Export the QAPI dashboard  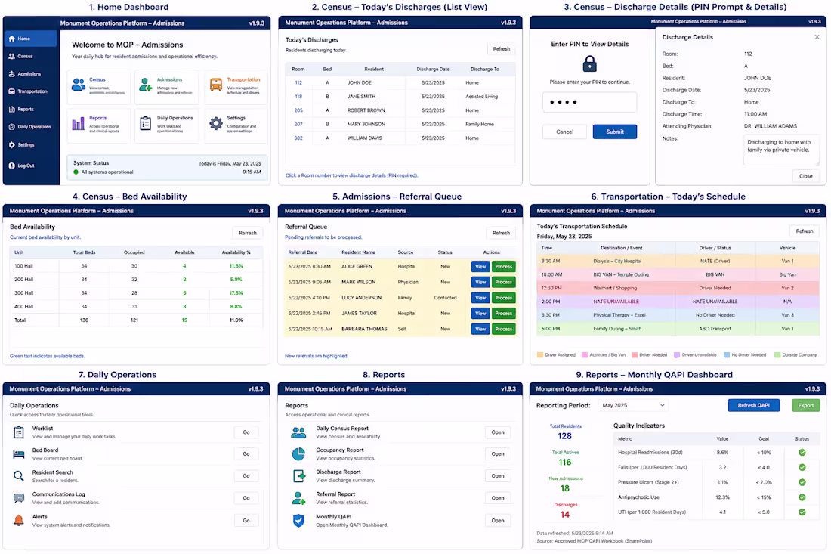tap(805, 406)
